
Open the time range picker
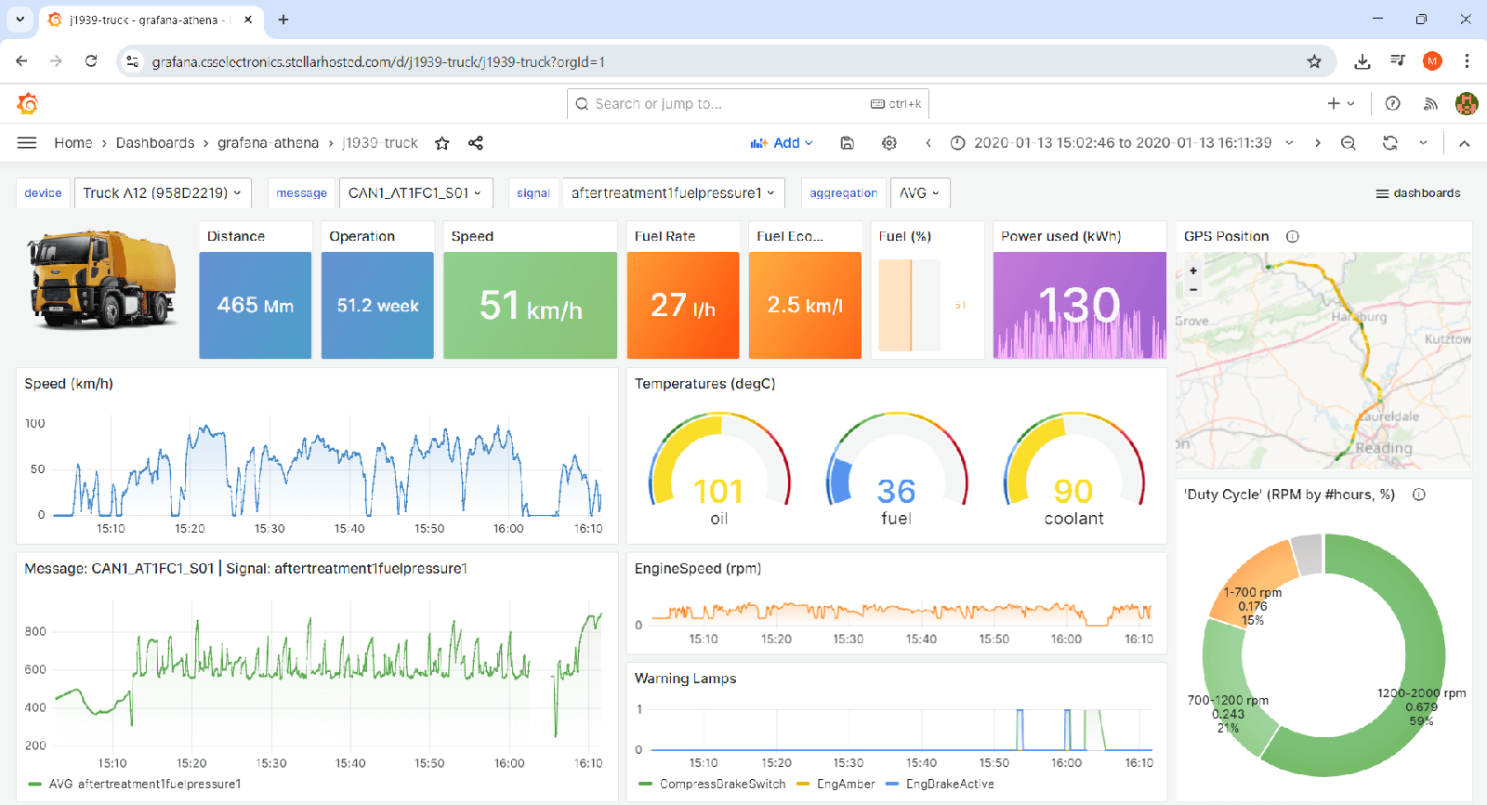1122,143
